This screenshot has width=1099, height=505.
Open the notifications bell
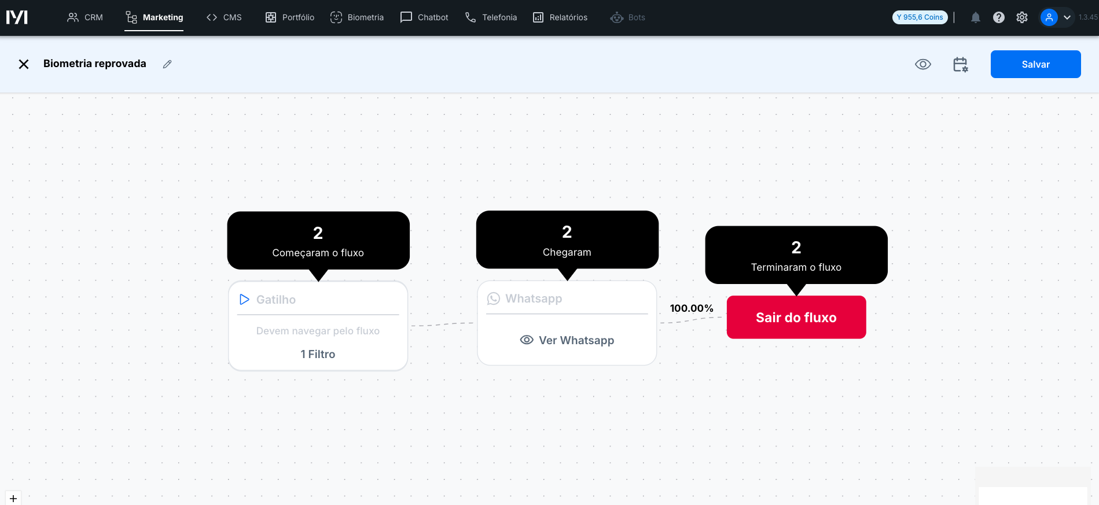coord(975,17)
